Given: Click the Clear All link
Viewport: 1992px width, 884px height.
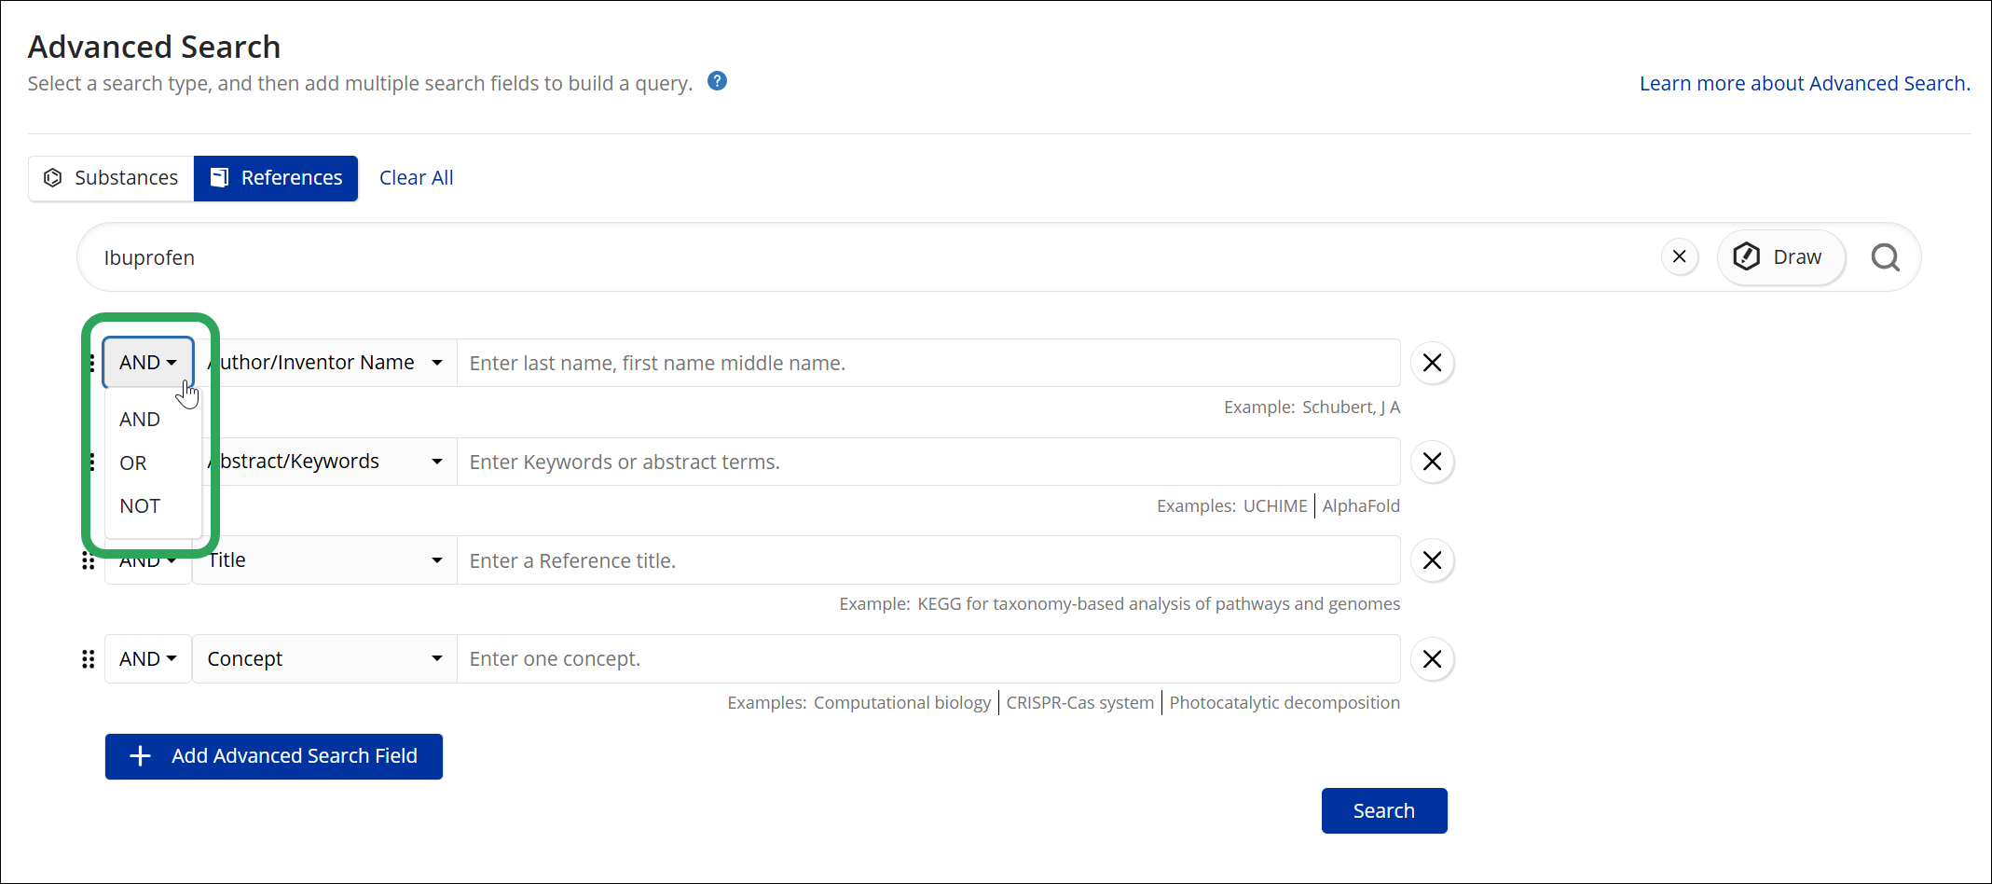Looking at the screenshot, I should pos(416,178).
